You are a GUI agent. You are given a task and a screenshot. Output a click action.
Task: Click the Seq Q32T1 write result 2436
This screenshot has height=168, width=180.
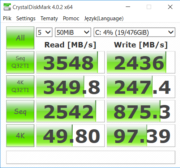point(141,62)
